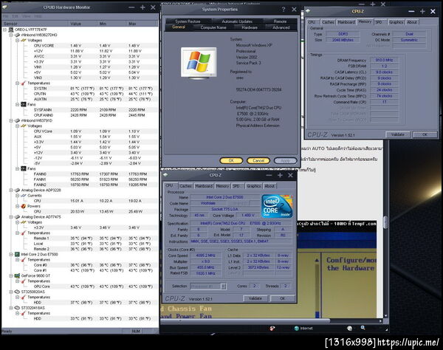The height and width of the screenshot is (350, 443).
Task: Click the Max column header
Action: pyautogui.click(x=142, y=24)
